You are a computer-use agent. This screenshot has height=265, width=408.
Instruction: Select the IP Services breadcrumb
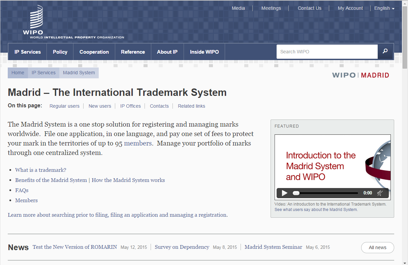coord(43,73)
